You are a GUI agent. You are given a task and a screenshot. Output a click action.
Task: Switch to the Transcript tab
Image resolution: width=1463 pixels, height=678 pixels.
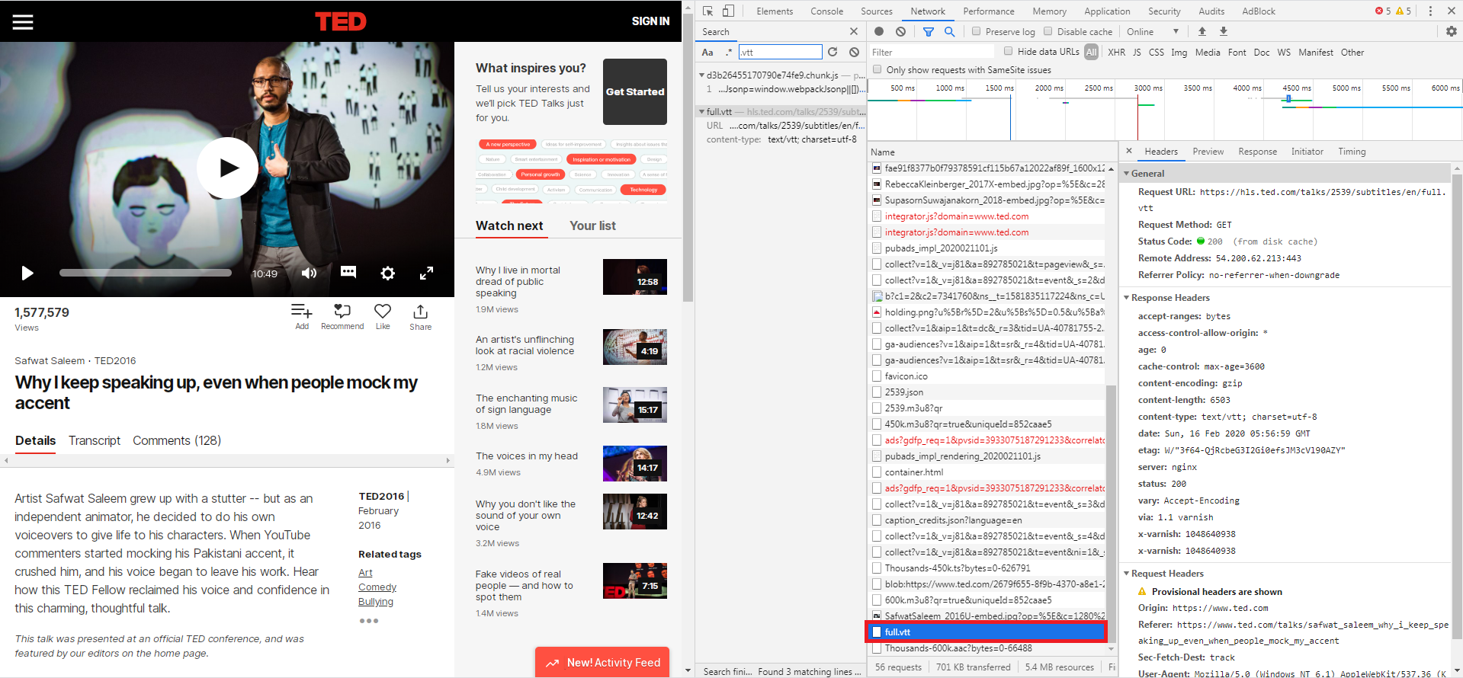[95, 440]
